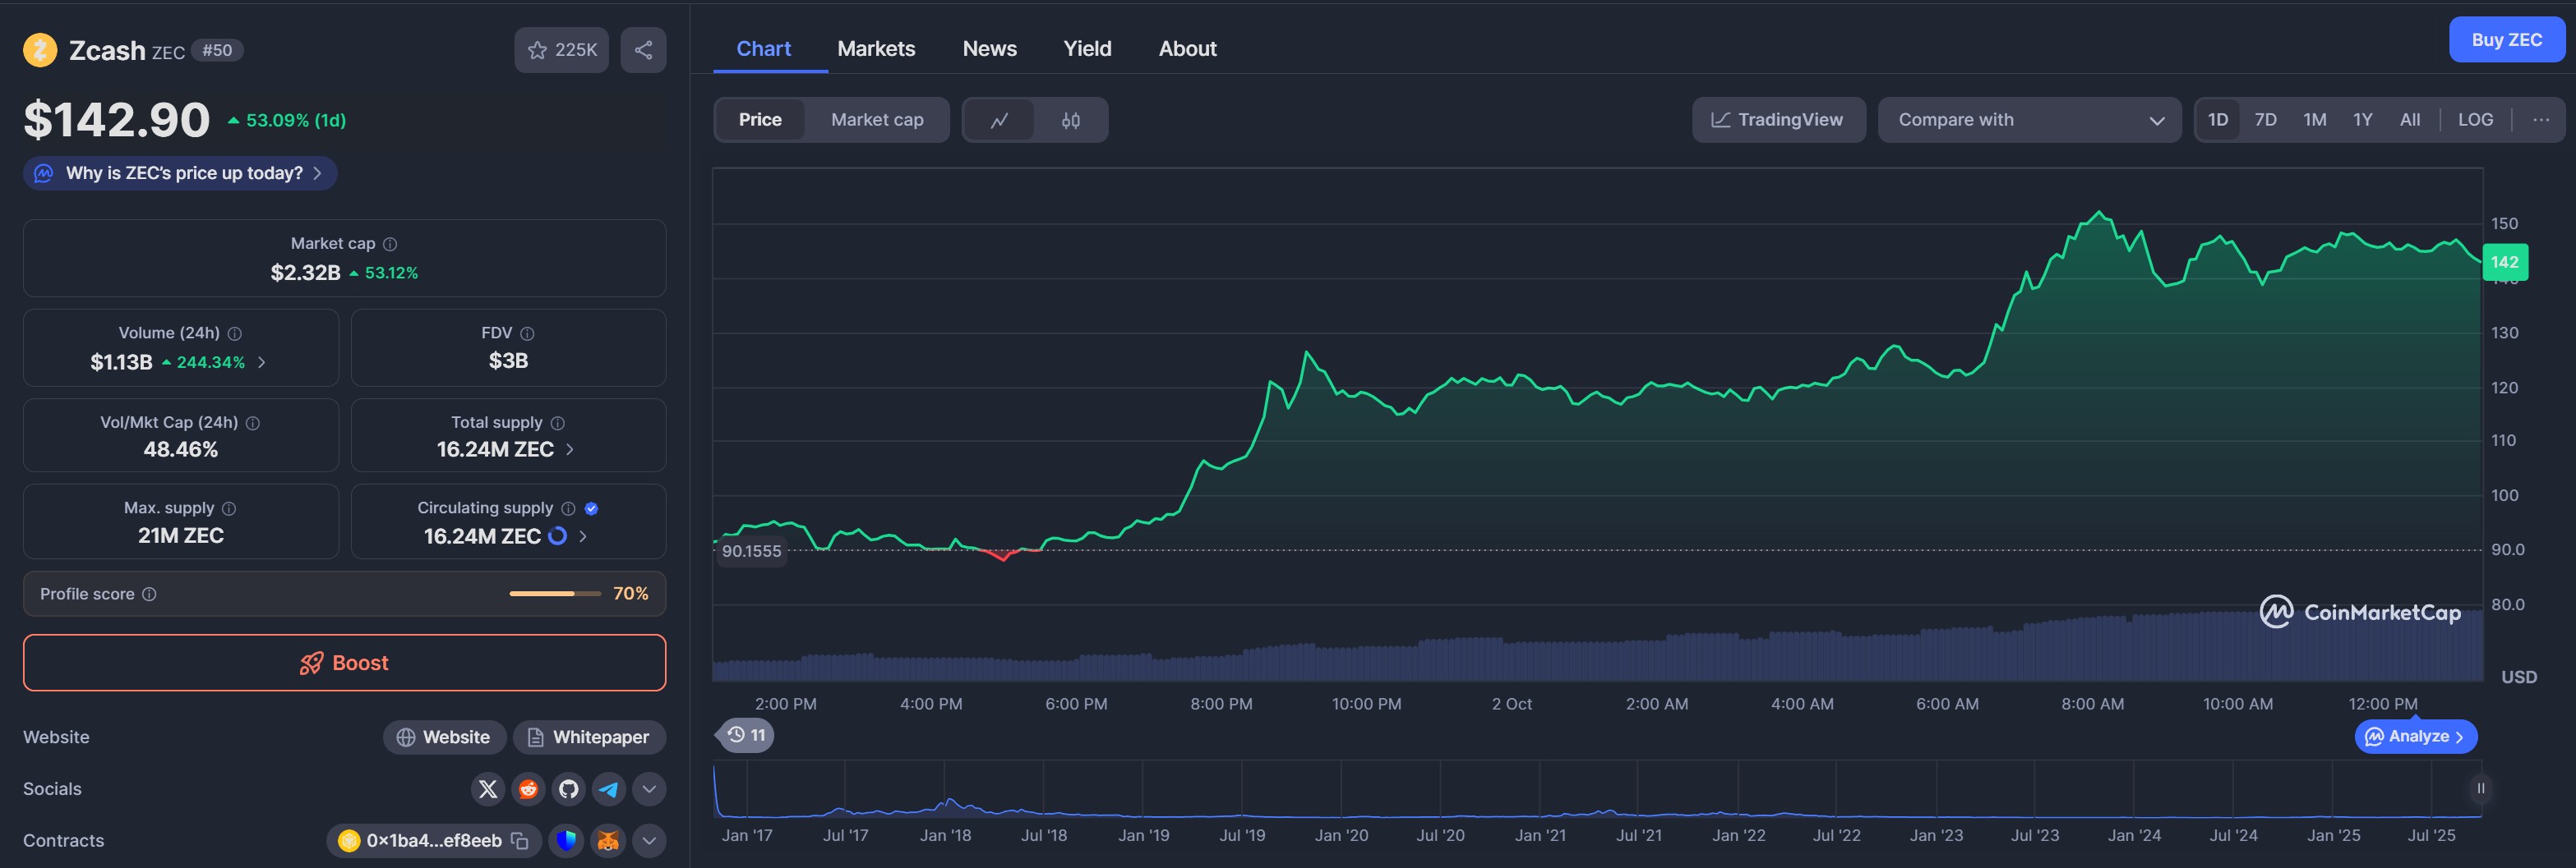Screen dimensions: 2576x868
Task: Switch chart to Market cap view
Action: 876,120
